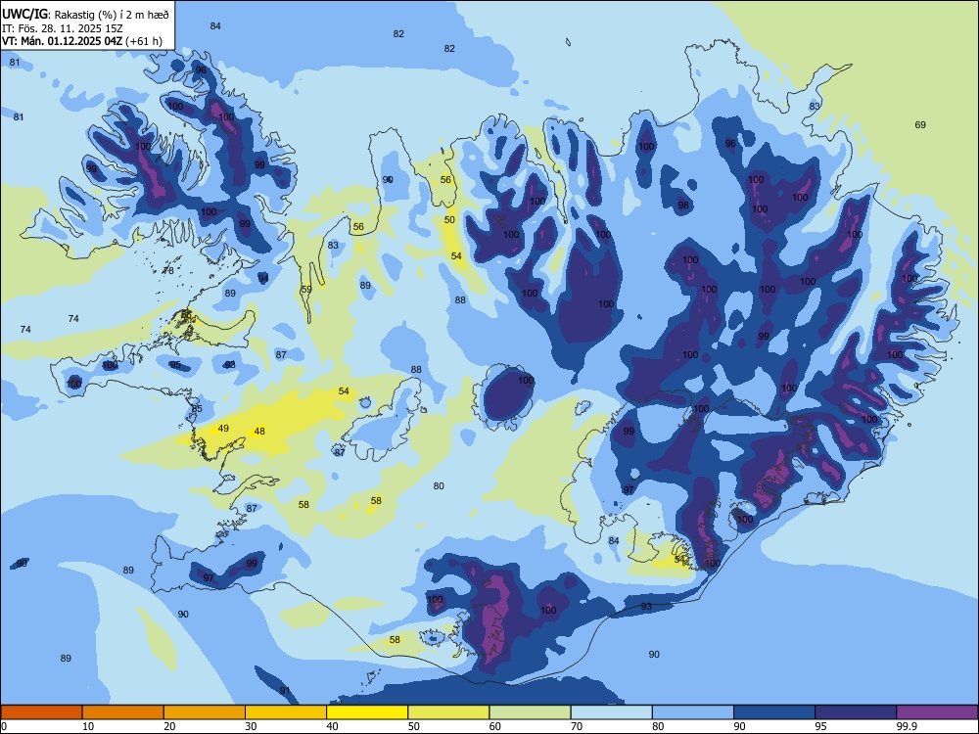The width and height of the screenshot is (979, 734).
Task: Click the '10' legend scale label
Action: pyautogui.click(x=88, y=726)
